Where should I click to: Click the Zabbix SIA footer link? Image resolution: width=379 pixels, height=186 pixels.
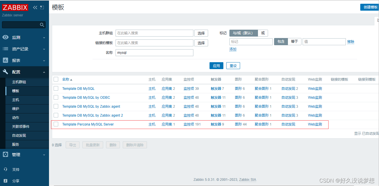pos(248,180)
